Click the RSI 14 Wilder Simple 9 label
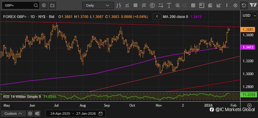 pyautogui.click(x=22, y=97)
